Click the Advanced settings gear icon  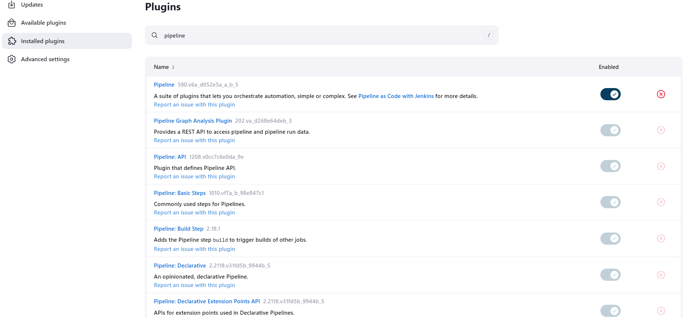pyautogui.click(x=12, y=59)
